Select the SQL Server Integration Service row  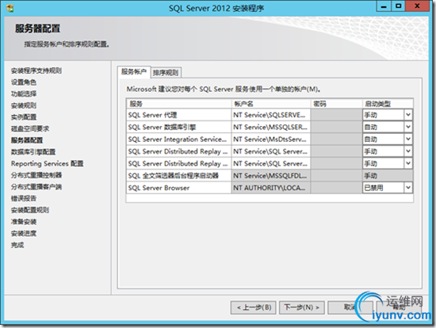(x=179, y=139)
